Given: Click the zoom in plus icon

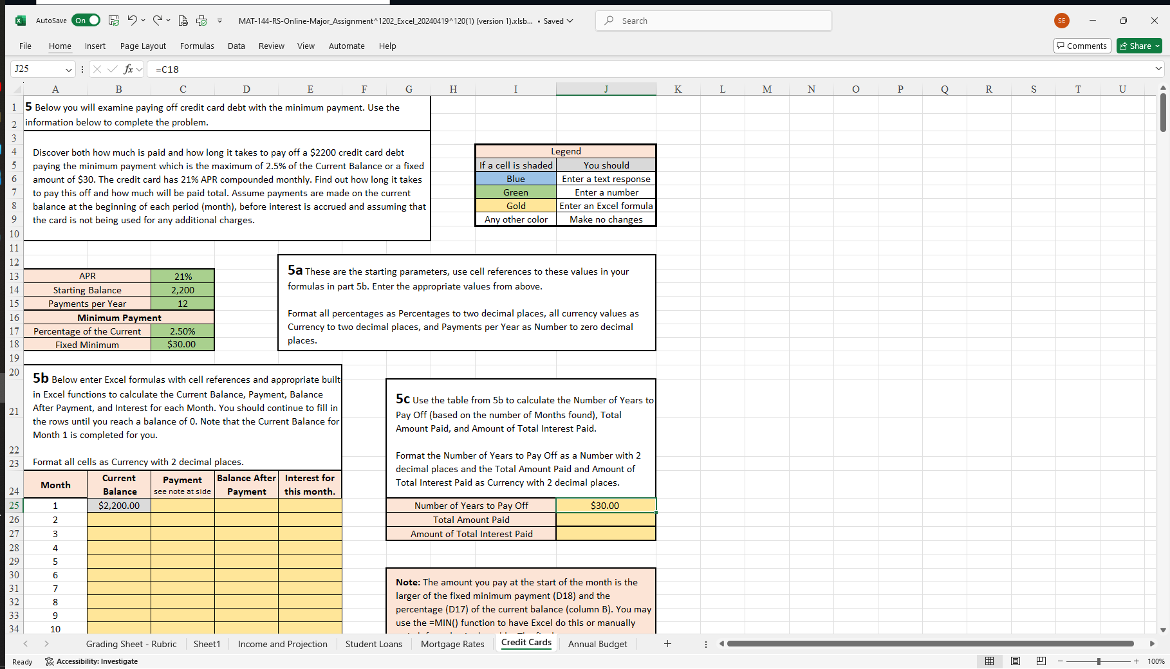Looking at the screenshot, I should [1136, 661].
